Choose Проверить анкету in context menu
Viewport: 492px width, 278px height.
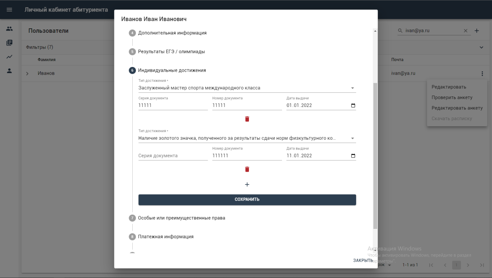457,98
